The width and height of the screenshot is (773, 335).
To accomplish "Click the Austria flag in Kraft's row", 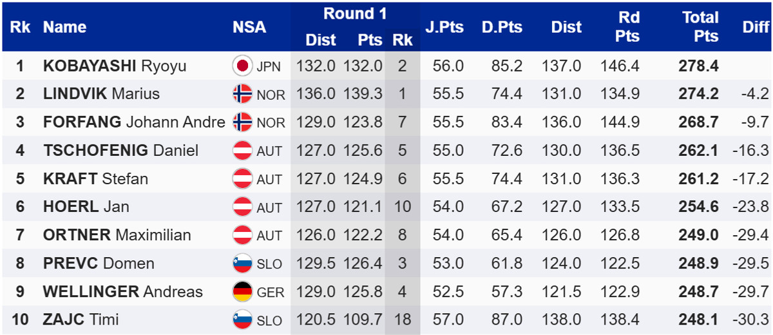I will [x=242, y=179].
